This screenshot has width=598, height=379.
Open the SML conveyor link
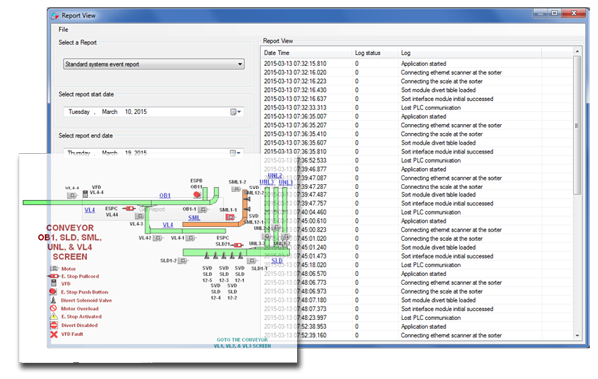194,218
